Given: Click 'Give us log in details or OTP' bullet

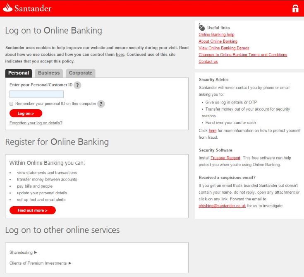Looking at the screenshot, I should click(x=231, y=102).
